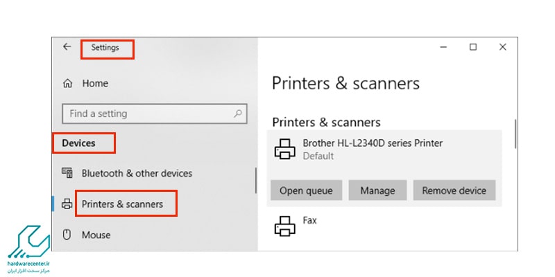Focus the Find a setting search field
This screenshot has height=277, width=555.
pos(154,114)
